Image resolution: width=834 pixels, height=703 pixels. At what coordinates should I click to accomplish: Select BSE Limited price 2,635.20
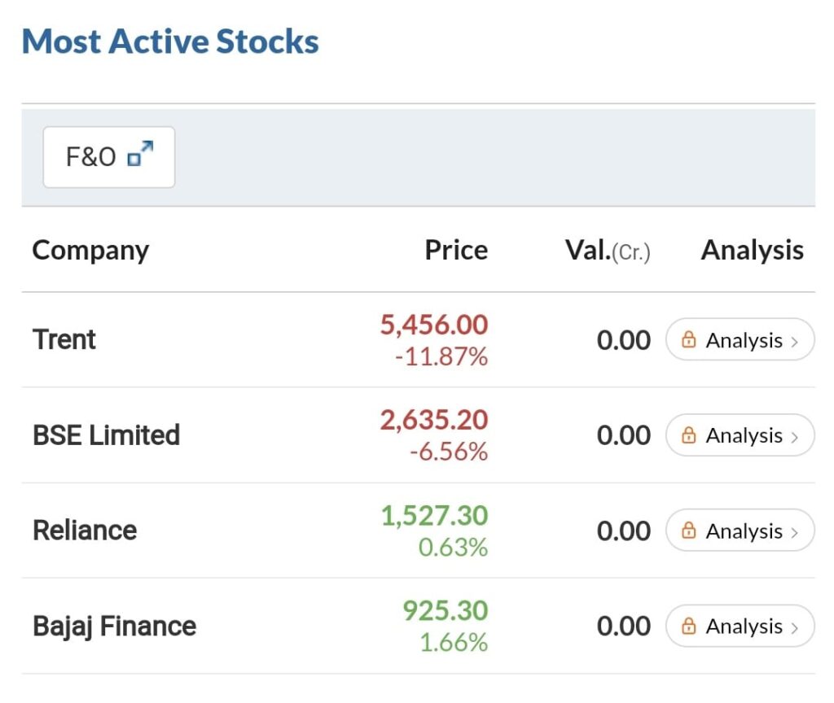point(434,420)
